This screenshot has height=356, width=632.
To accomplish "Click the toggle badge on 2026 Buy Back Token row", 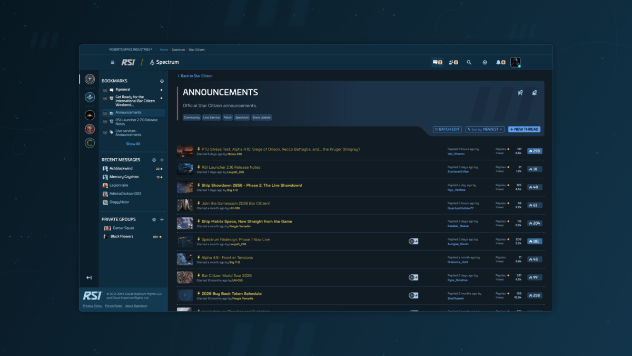I will 413,295.
